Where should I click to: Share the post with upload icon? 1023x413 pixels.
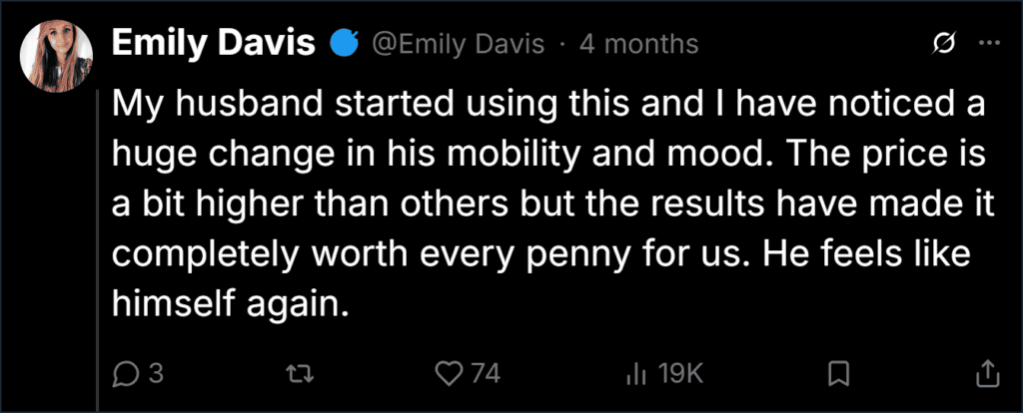988,374
